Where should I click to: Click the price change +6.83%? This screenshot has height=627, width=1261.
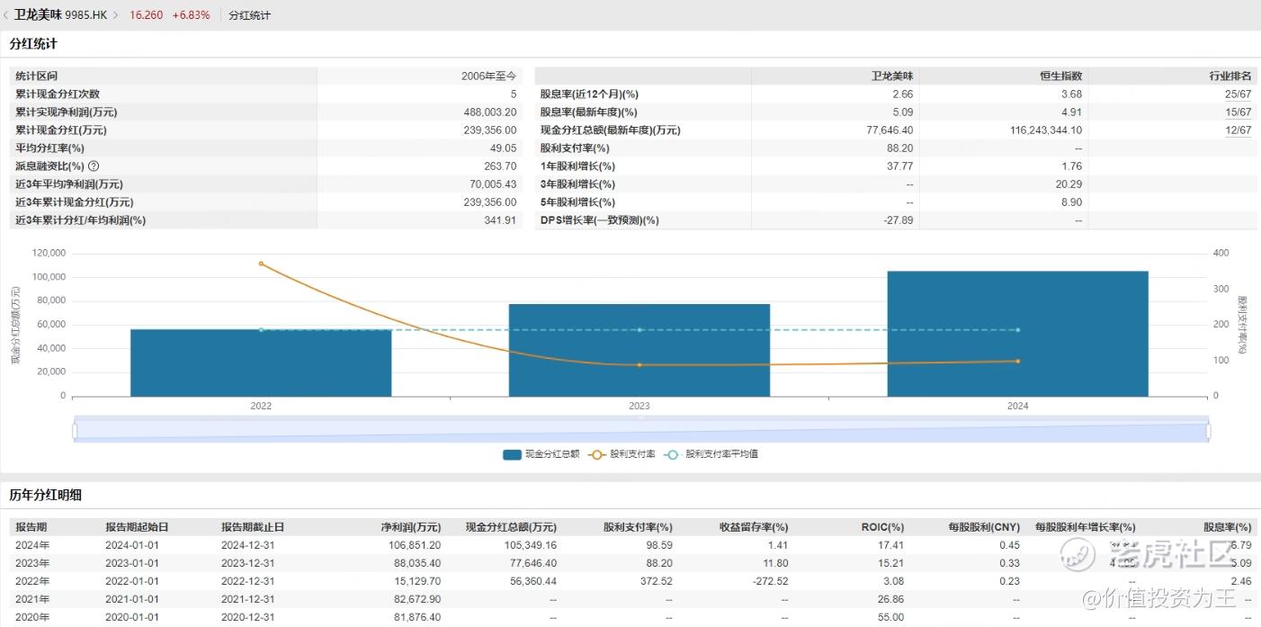pos(192,15)
